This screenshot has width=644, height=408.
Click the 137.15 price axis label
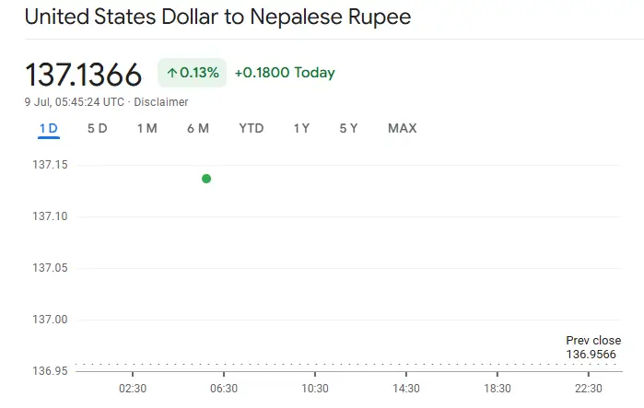50,165
